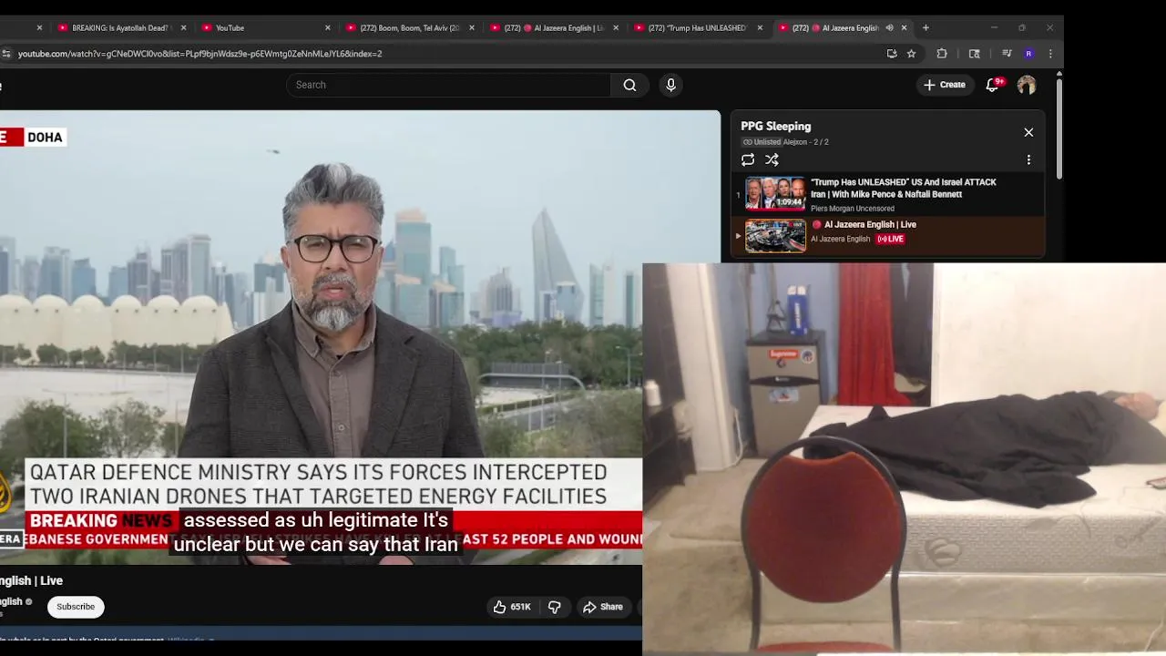Image resolution: width=1166 pixels, height=656 pixels.
Task: Open the playlist three-dot more options menu
Action: click(x=1028, y=159)
